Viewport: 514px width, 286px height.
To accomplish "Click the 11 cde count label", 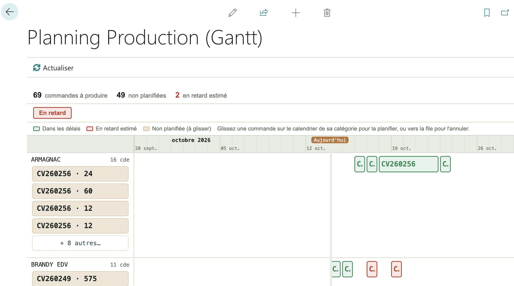I will pos(120,265).
